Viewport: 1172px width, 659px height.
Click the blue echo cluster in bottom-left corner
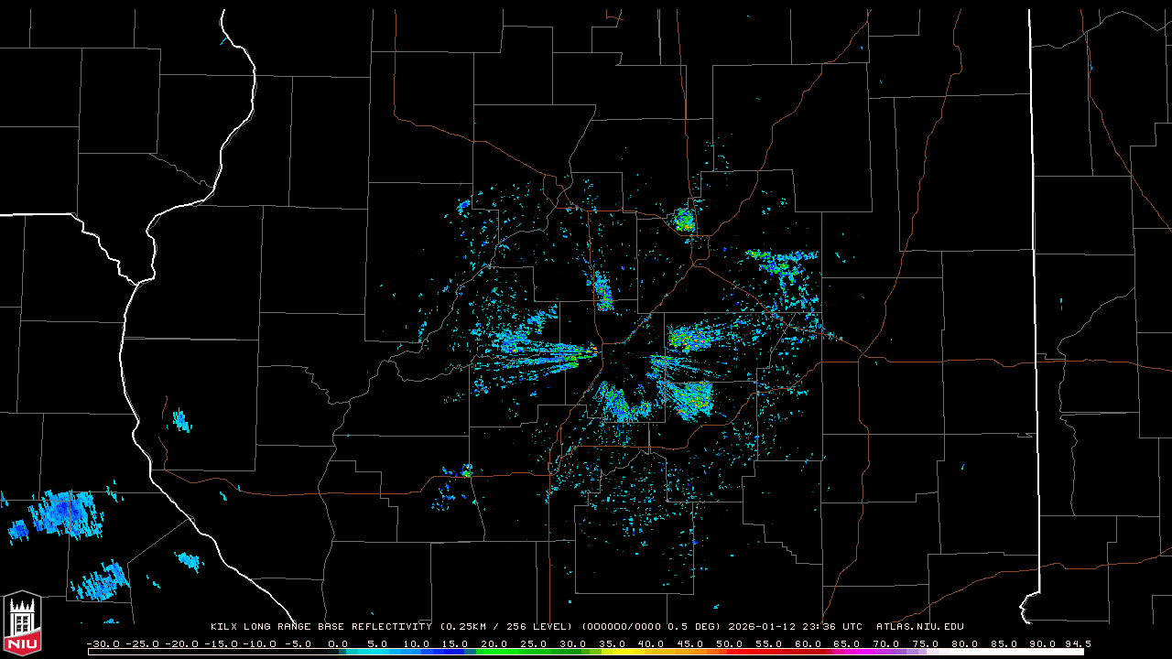coord(64,513)
